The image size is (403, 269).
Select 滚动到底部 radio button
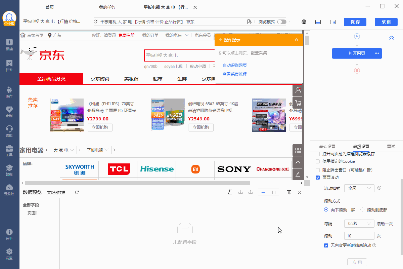click(x=362, y=210)
